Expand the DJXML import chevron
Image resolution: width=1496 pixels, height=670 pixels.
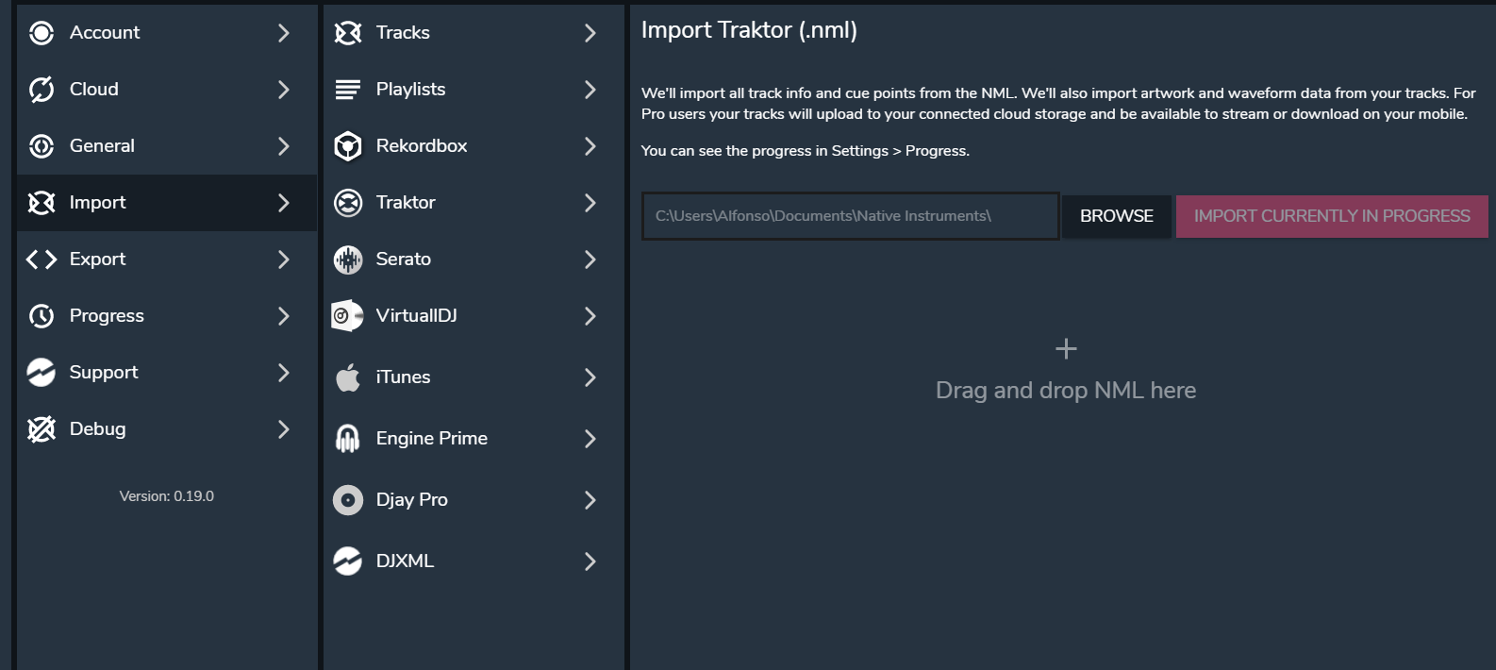[590, 561]
